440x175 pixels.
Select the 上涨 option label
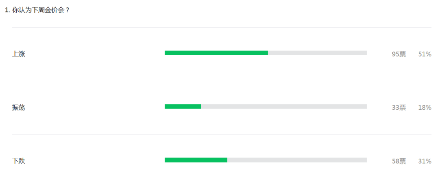click(x=18, y=54)
